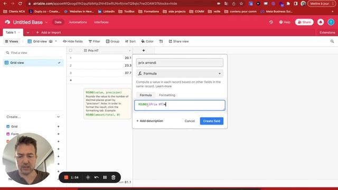Click Share view button
338x190 pixels.
179,41
